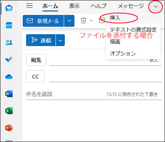The image size is (165, 142).
Task: Select 挿入 in the overflow menu
Action: (133, 18)
